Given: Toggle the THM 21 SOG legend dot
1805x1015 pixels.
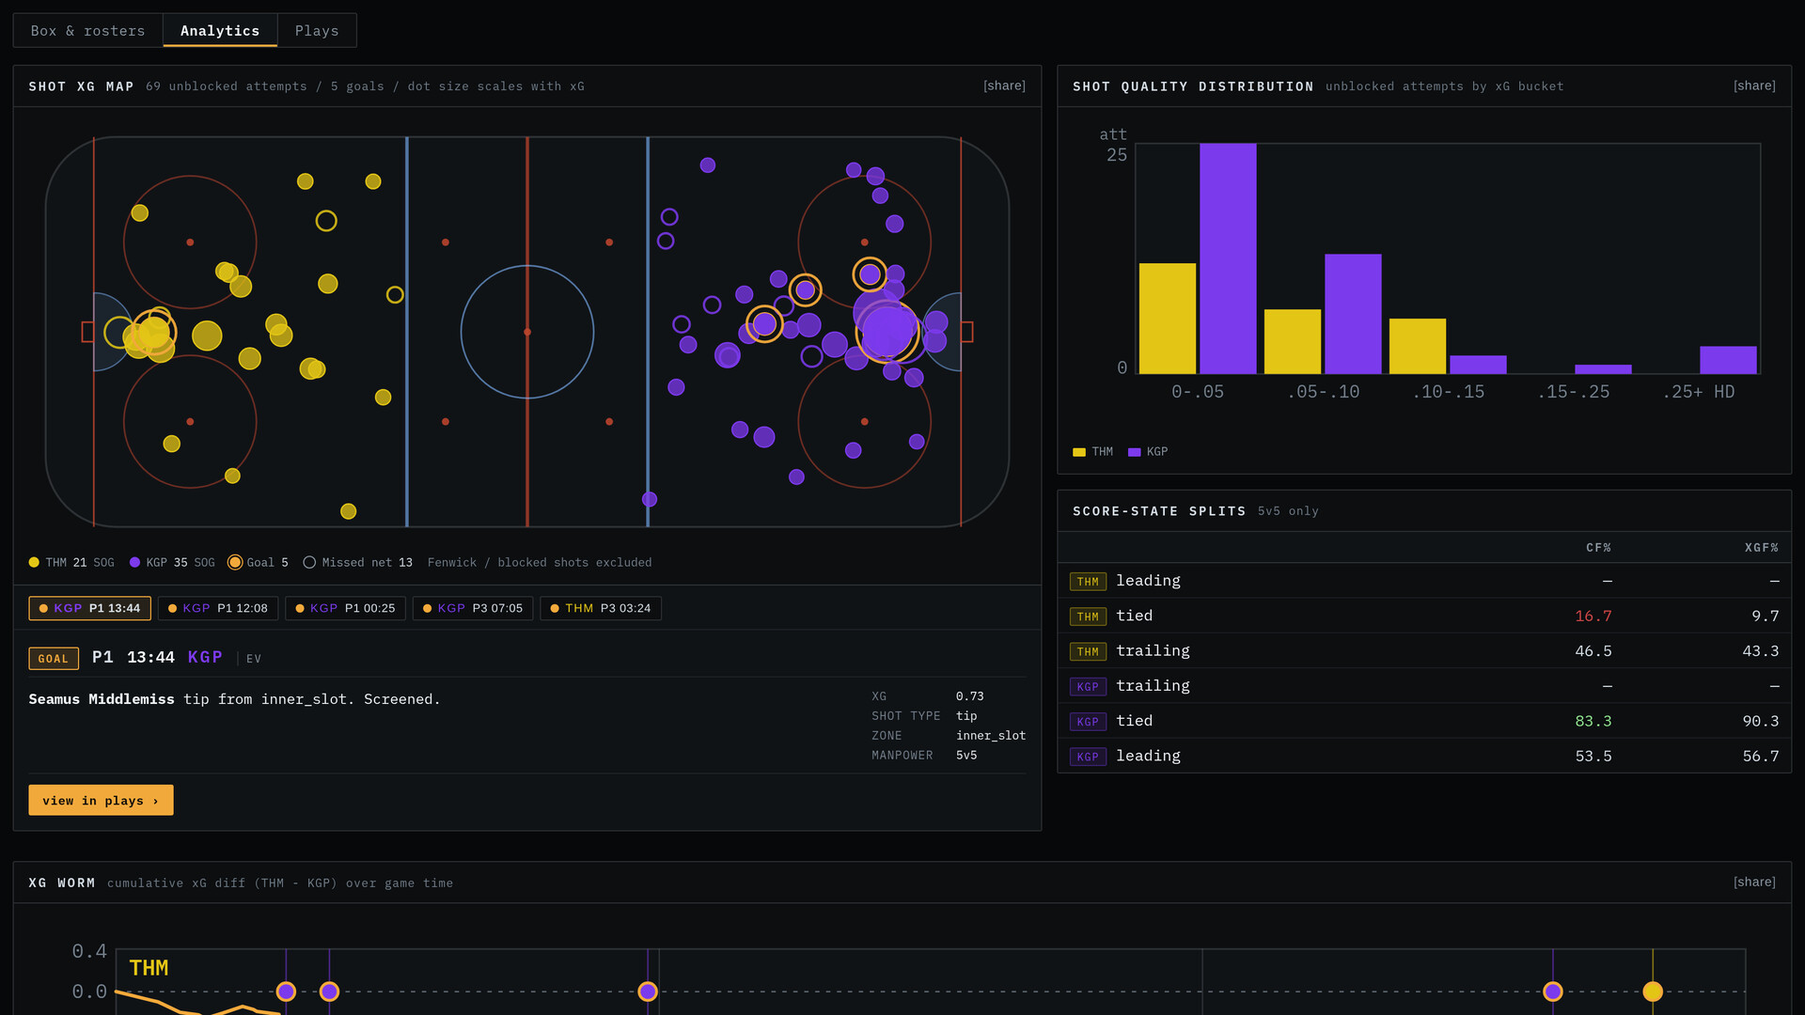Looking at the screenshot, I should (x=34, y=562).
